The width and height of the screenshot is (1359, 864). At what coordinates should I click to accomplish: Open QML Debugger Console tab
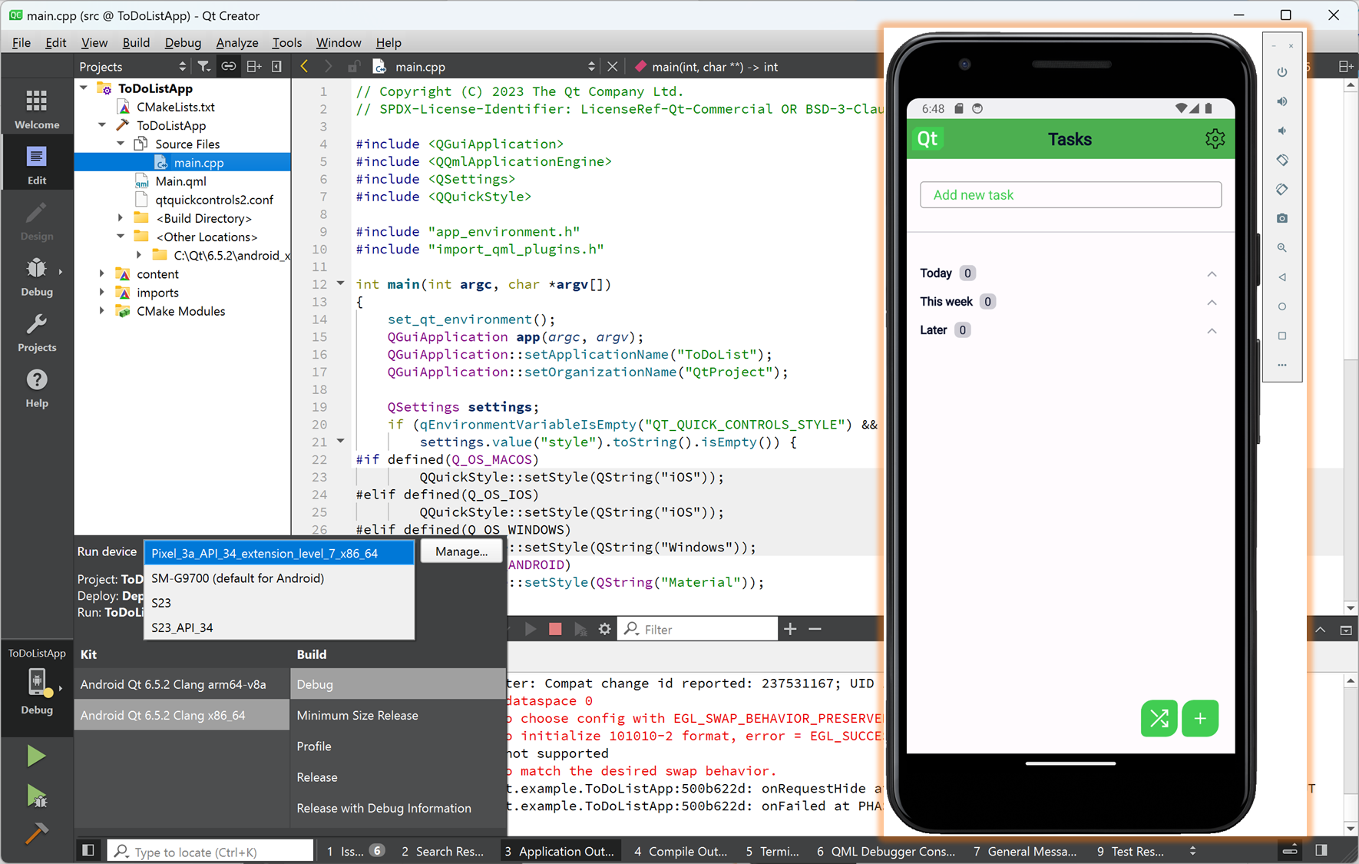click(x=886, y=851)
